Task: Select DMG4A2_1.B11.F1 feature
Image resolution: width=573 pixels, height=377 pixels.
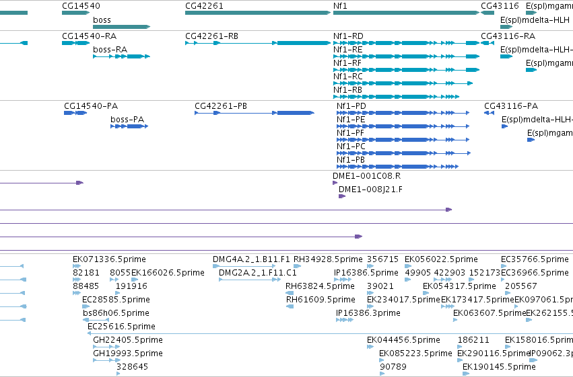Action: (x=244, y=266)
